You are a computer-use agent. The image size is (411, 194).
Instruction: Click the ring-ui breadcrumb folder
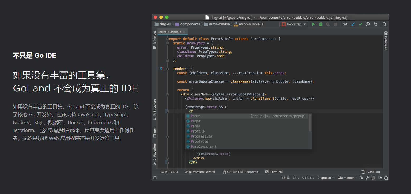point(163,24)
